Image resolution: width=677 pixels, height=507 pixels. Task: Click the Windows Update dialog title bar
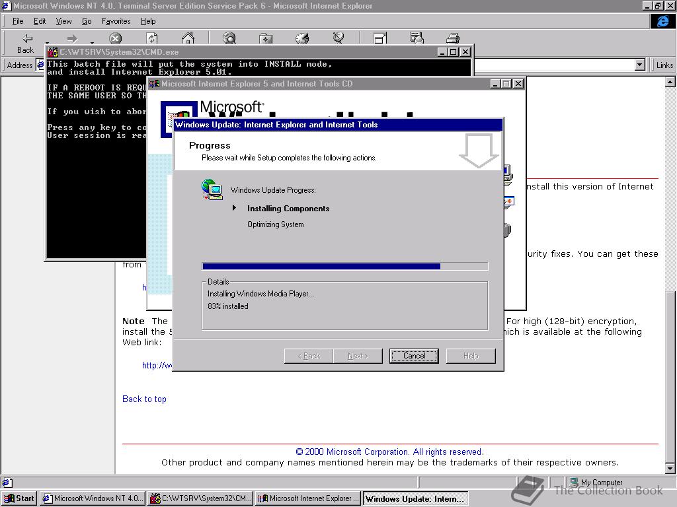(x=338, y=125)
